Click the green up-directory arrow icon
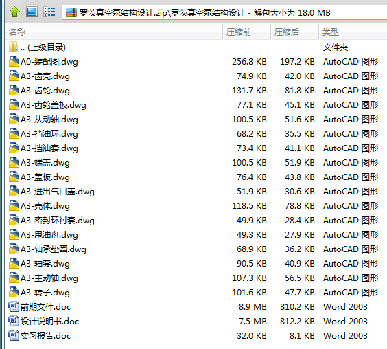 tap(14, 12)
